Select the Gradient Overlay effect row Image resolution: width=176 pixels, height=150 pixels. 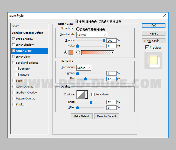(30, 92)
